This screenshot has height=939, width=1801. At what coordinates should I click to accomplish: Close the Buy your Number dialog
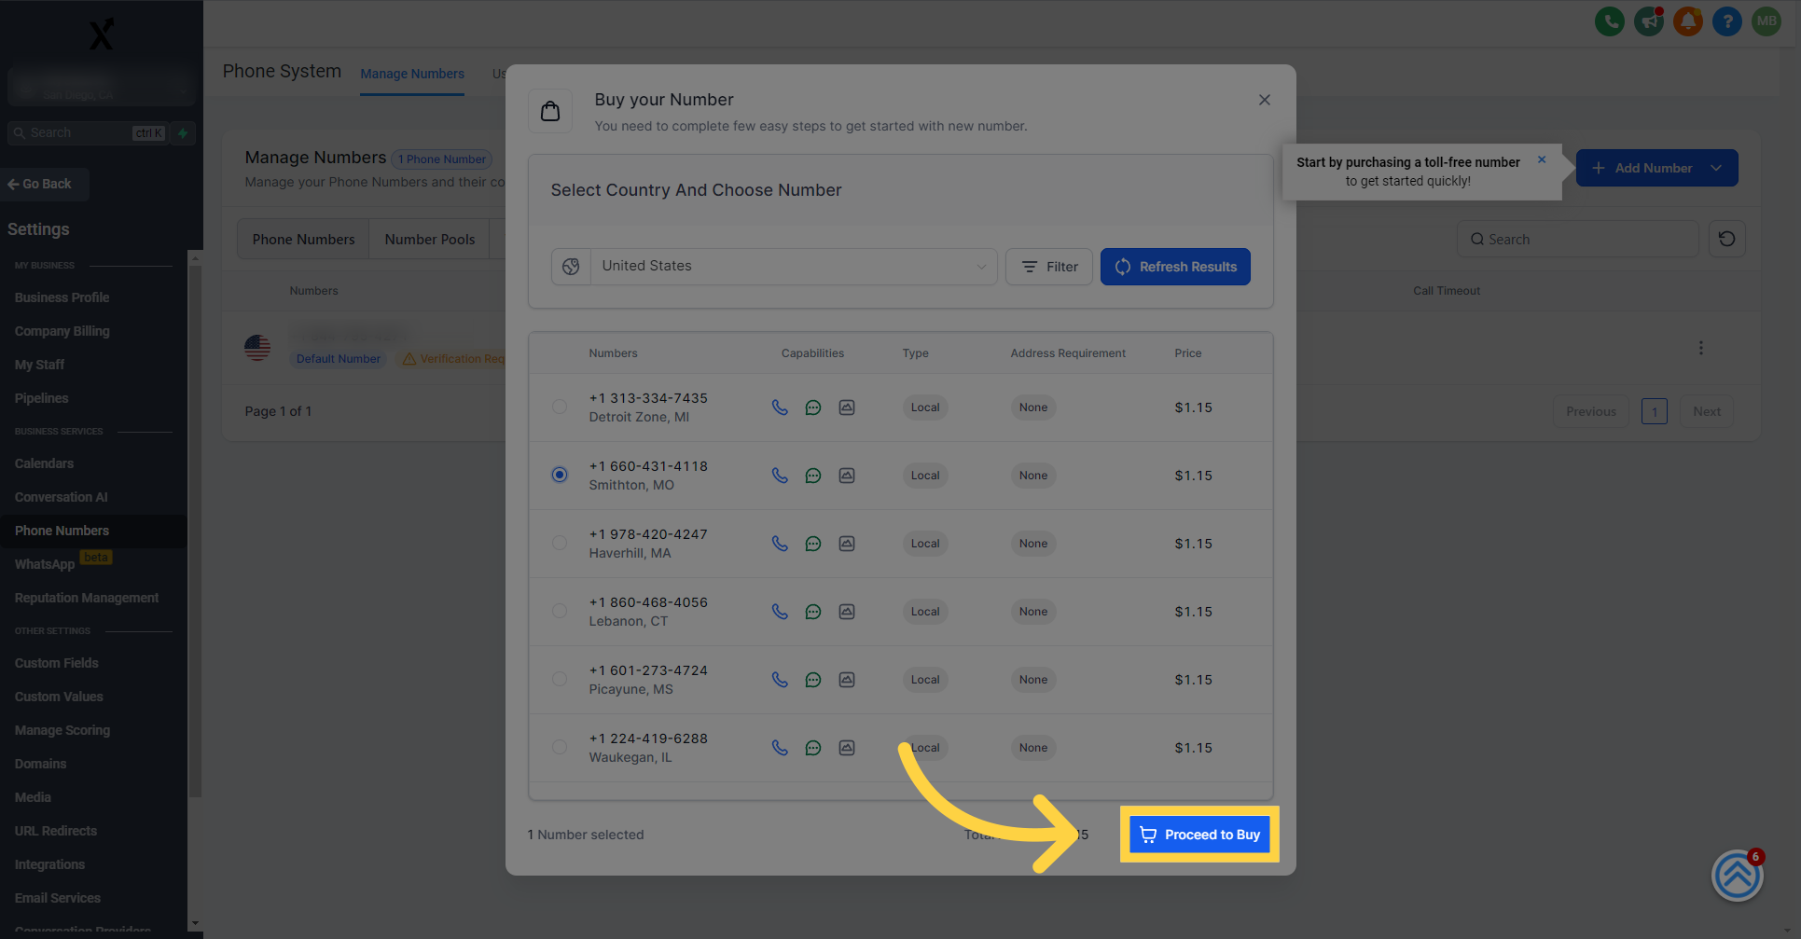(x=1264, y=100)
